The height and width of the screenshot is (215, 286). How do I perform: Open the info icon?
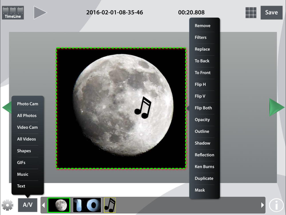pos(276,205)
